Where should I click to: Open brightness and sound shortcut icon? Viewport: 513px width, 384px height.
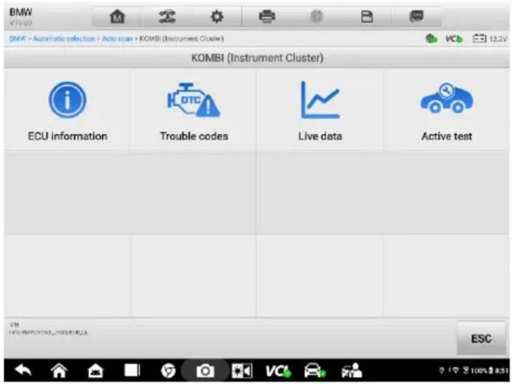click(x=242, y=371)
